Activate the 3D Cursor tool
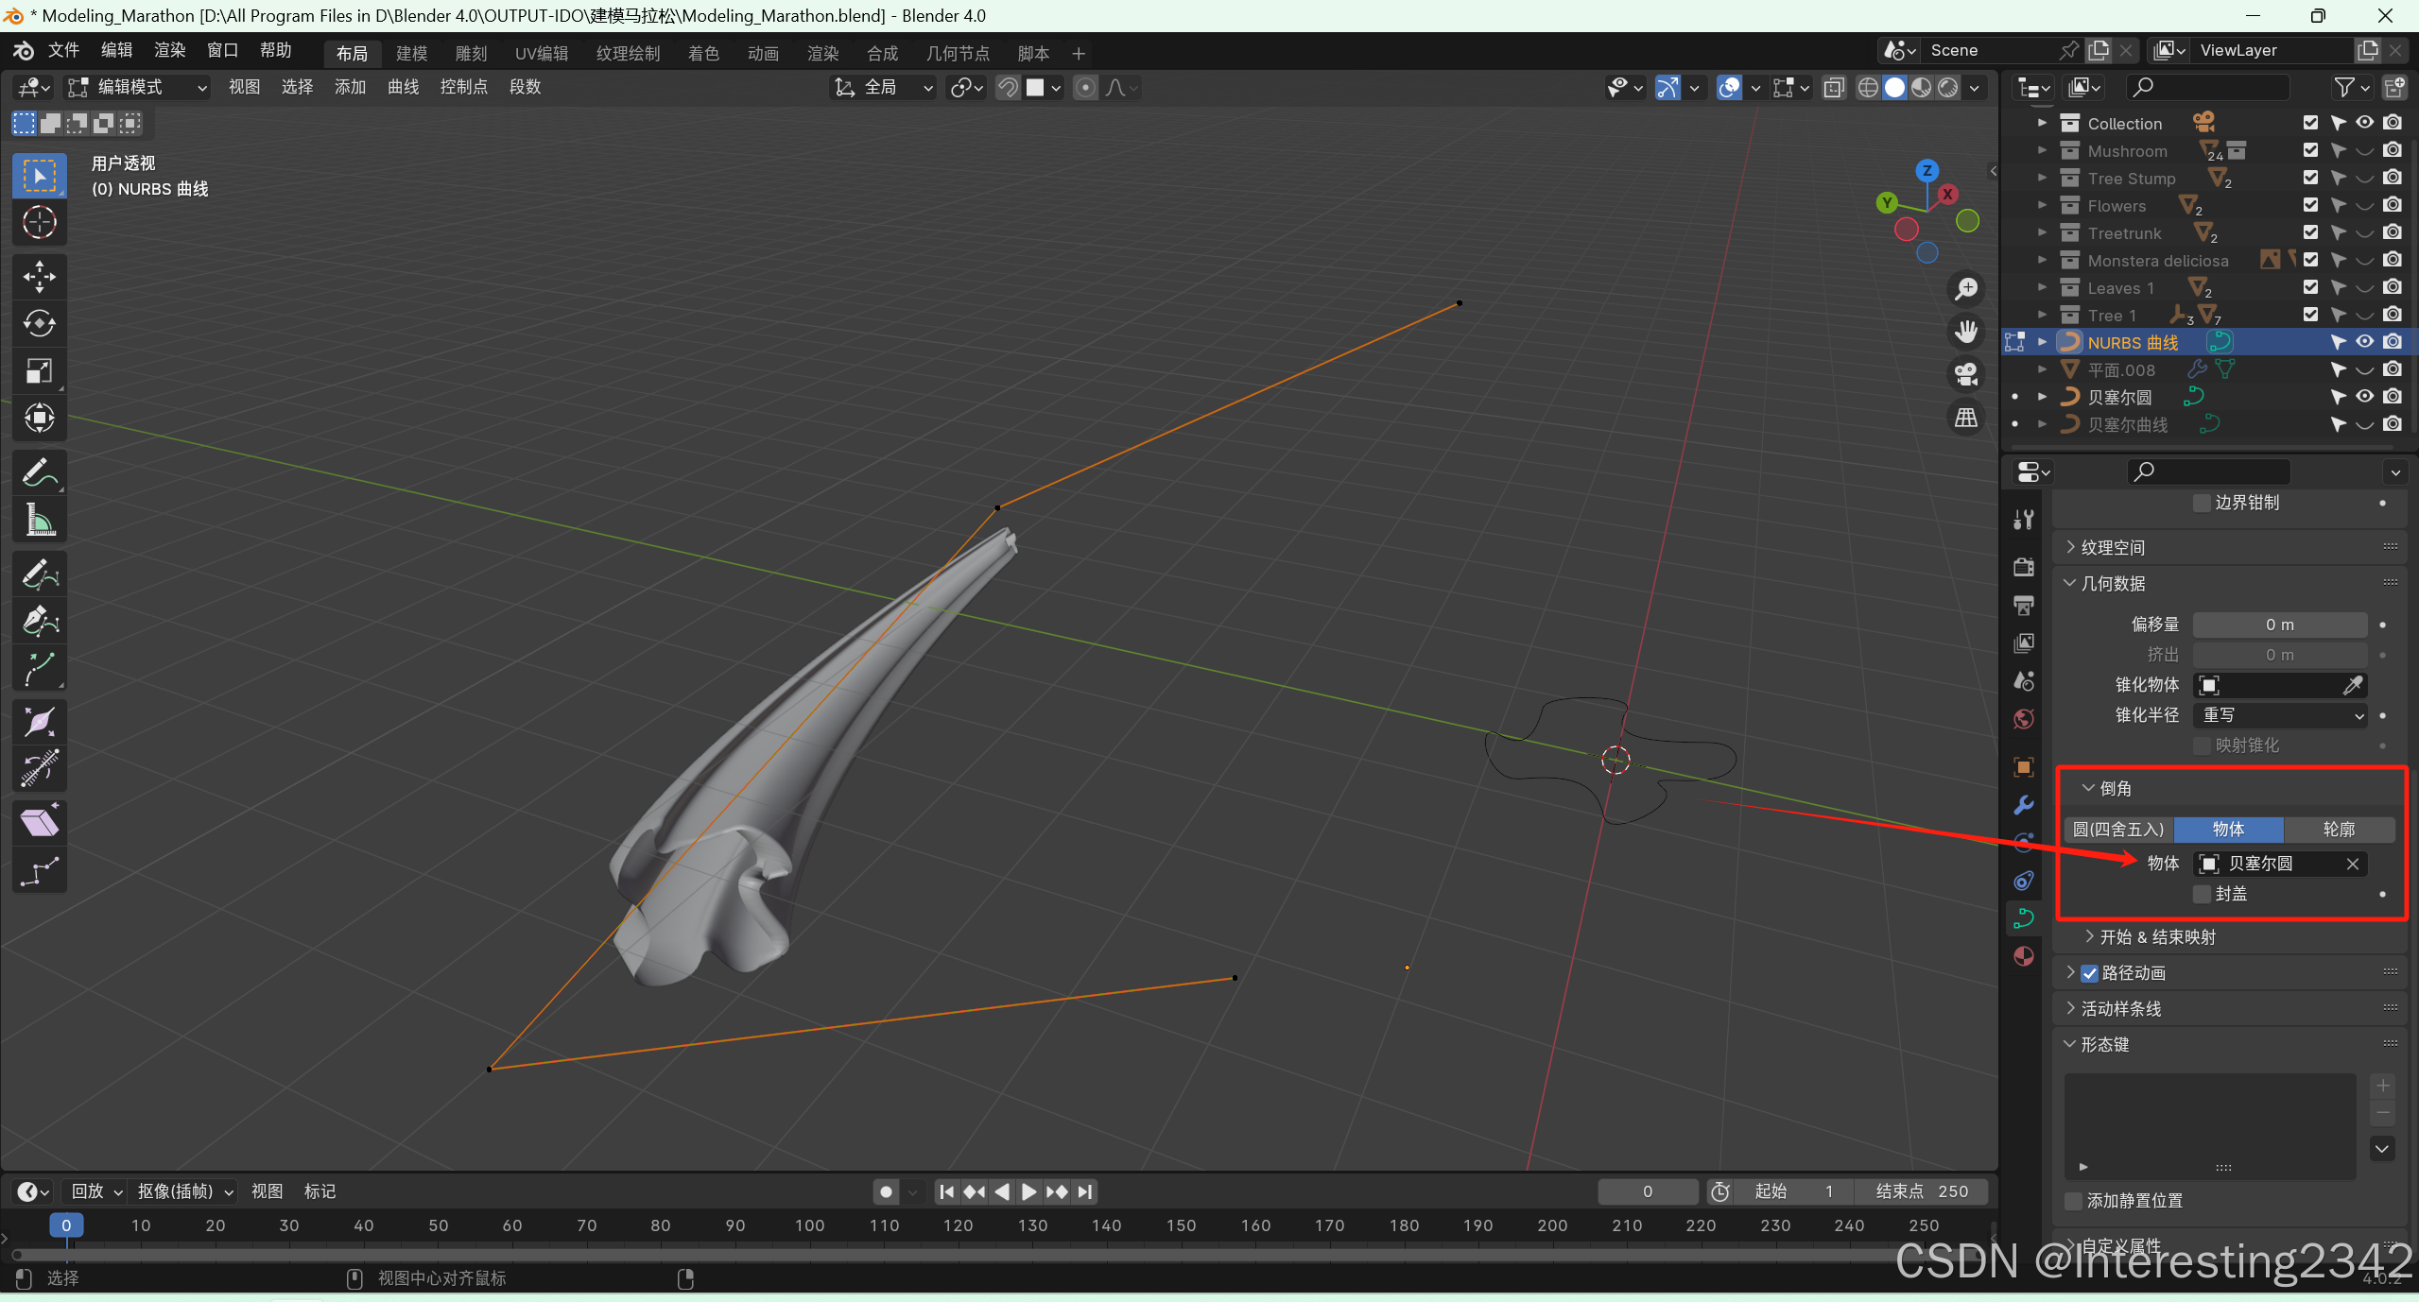2419x1302 pixels. [x=39, y=223]
